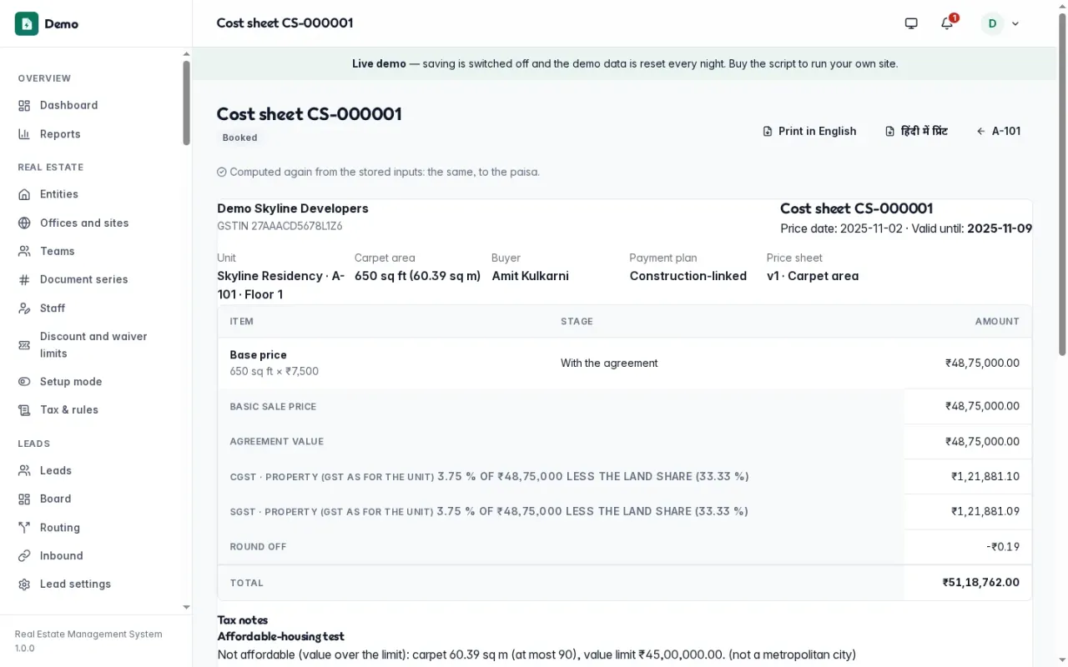Click the Routing arrows icon
This screenshot has height=667, width=1068.
pyautogui.click(x=24, y=528)
